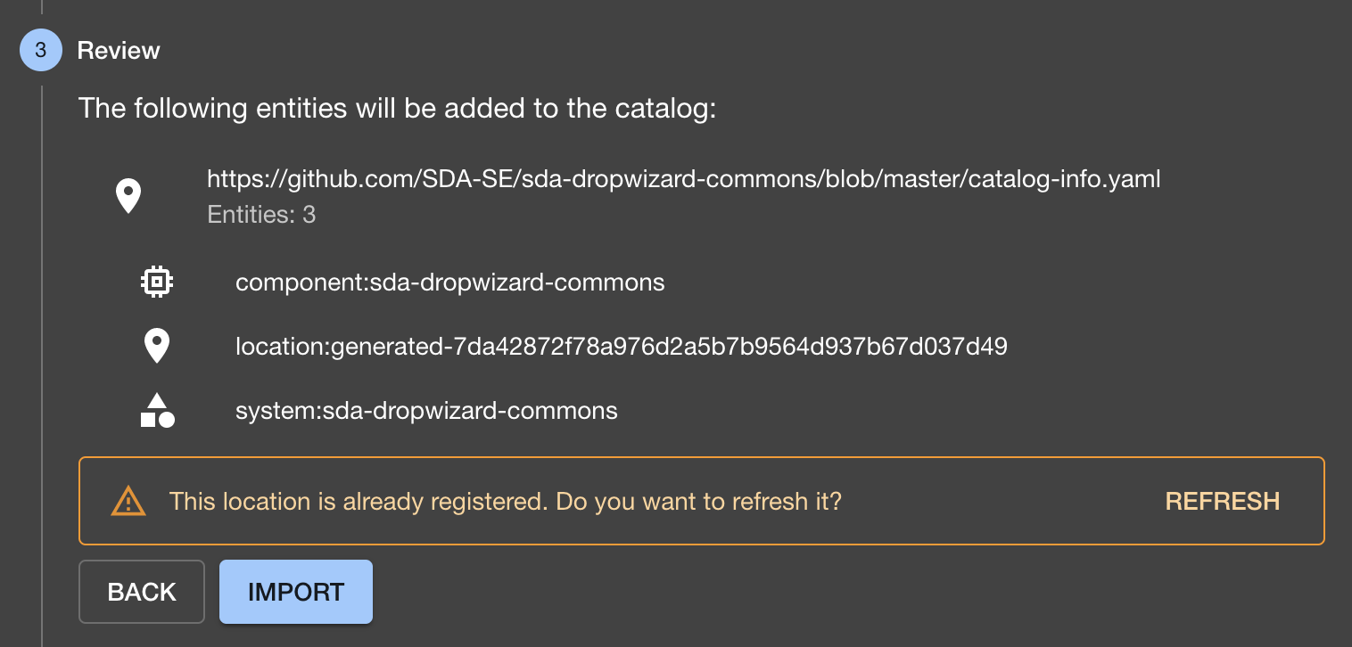Click the Review step heading

119,50
